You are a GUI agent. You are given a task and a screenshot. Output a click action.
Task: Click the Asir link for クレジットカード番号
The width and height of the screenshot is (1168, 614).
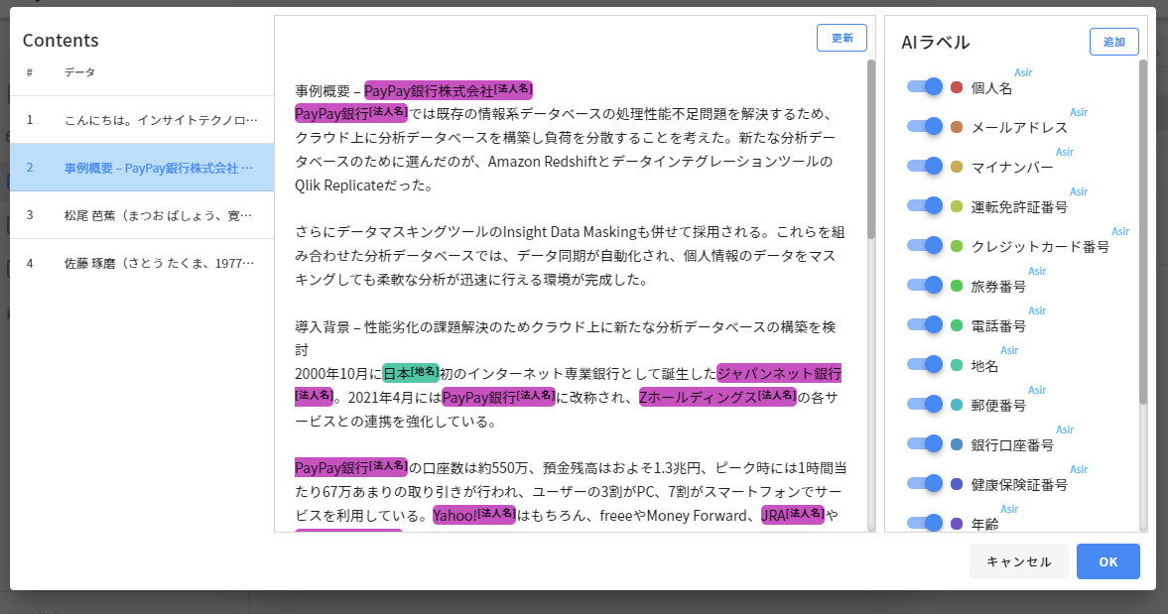coord(1120,231)
